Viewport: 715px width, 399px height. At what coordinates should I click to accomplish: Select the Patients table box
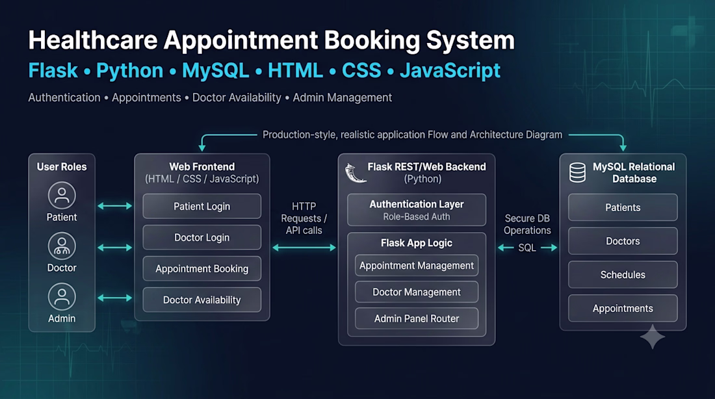tap(623, 207)
